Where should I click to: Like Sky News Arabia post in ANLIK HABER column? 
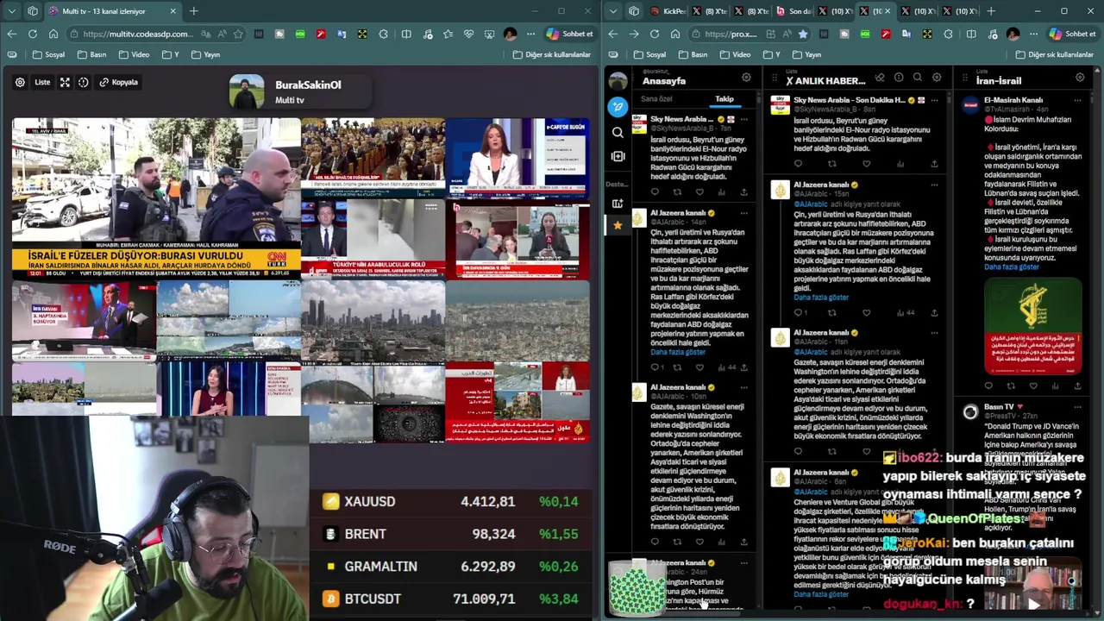[866, 164]
